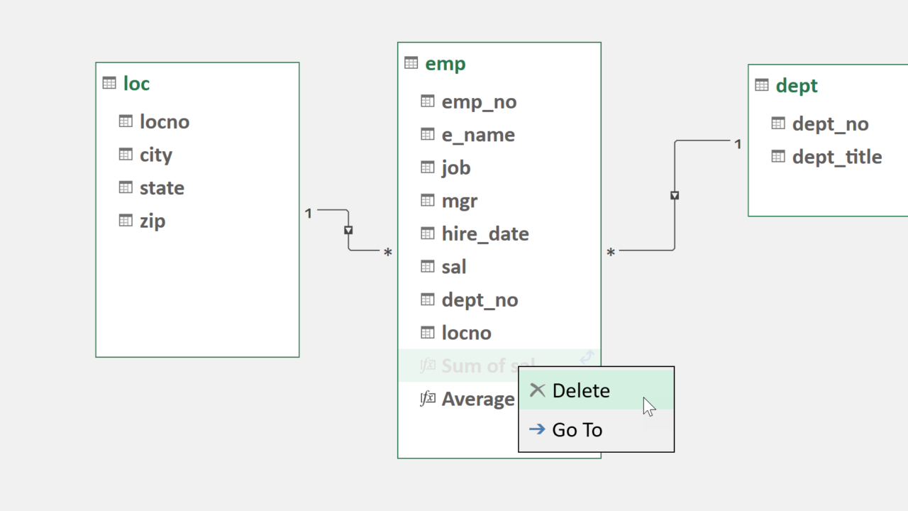Select the city field in loc table
The height and width of the screenshot is (511, 908).
pyautogui.click(x=156, y=155)
